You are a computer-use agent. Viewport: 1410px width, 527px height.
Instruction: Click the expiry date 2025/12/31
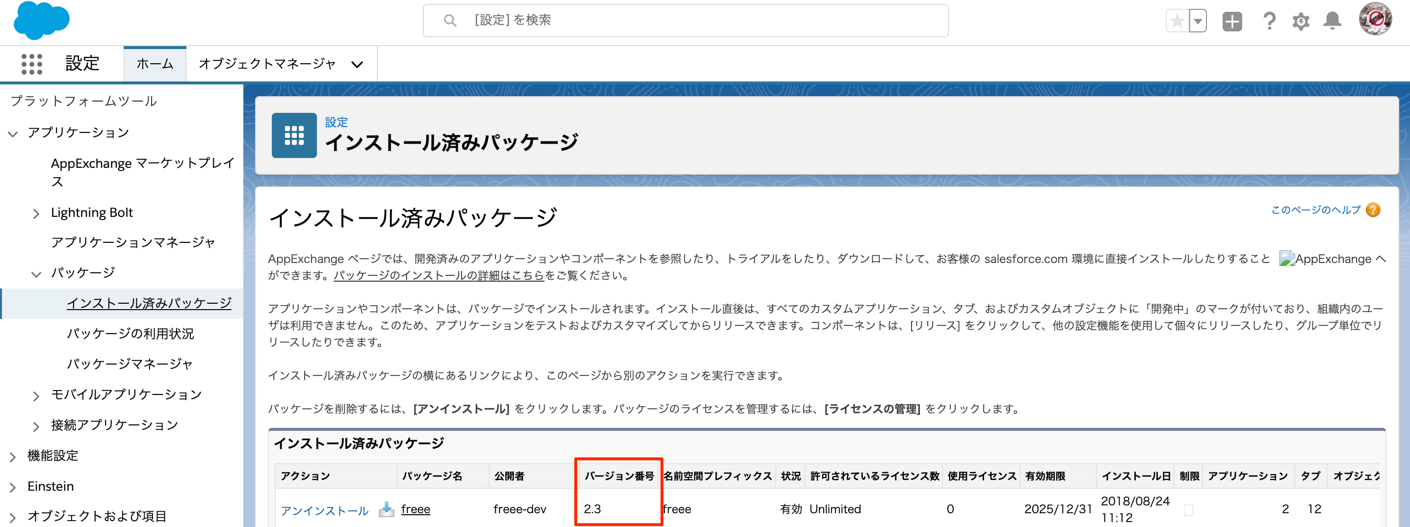pyautogui.click(x=1058, y=509)
